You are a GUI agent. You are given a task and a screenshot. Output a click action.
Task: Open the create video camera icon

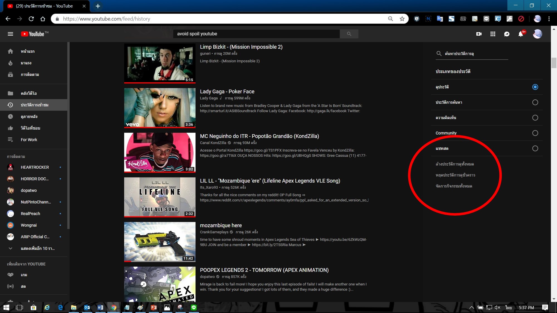coord(479,34)
